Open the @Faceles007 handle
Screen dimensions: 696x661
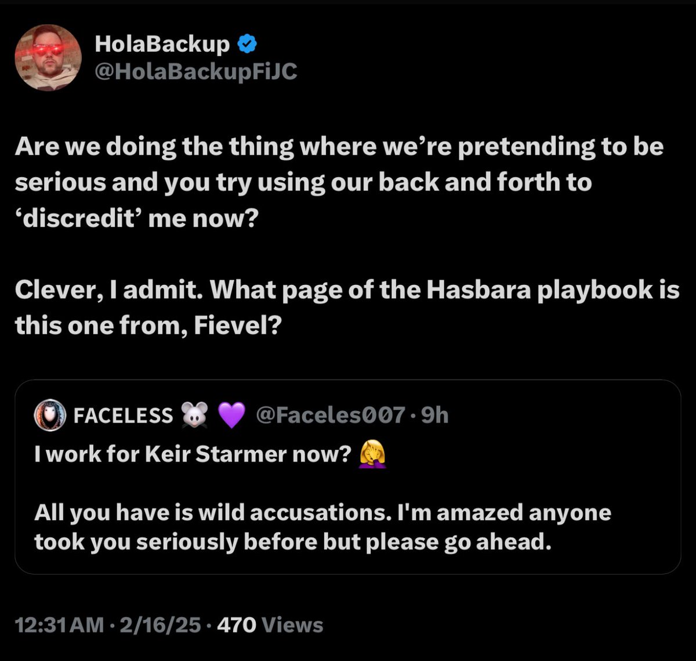pyautogui.click(x=330, y=415)
